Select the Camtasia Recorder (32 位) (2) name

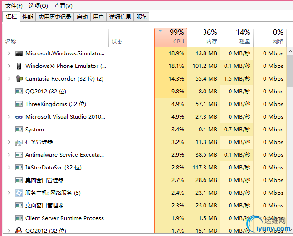64,79
